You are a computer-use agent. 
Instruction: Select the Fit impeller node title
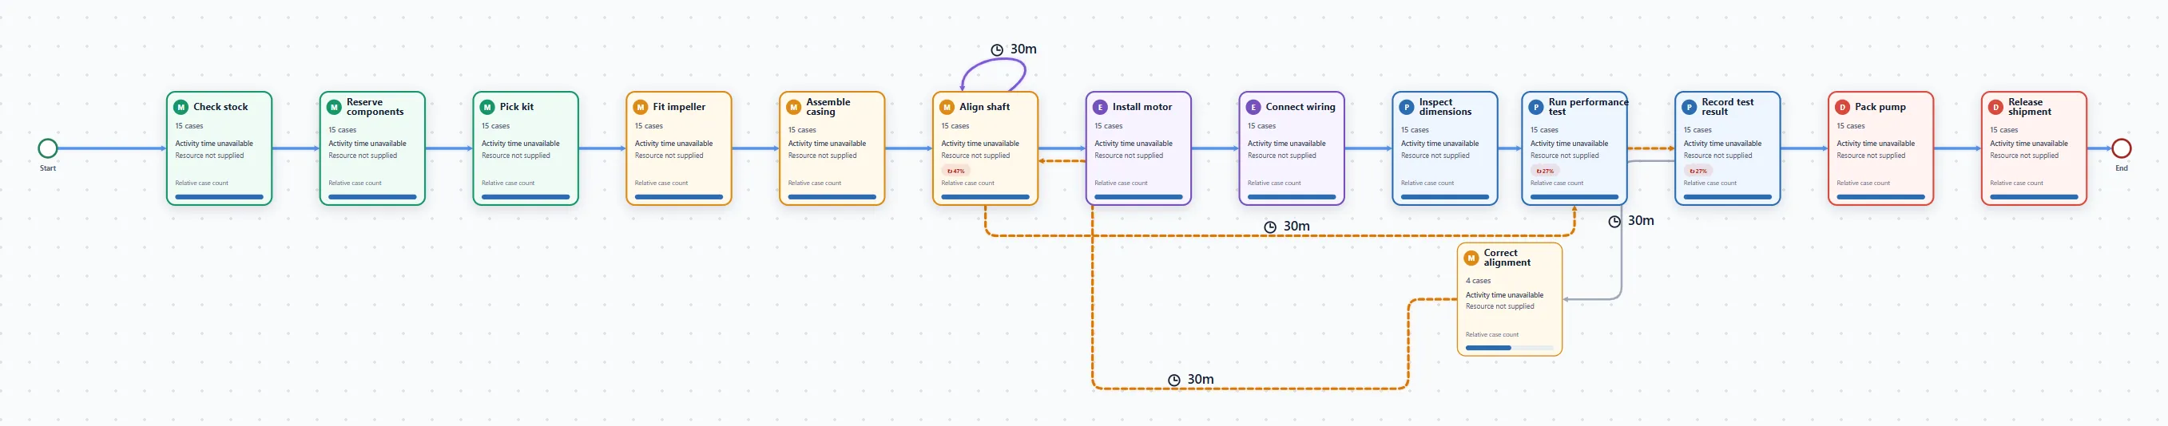click(679, 108)
